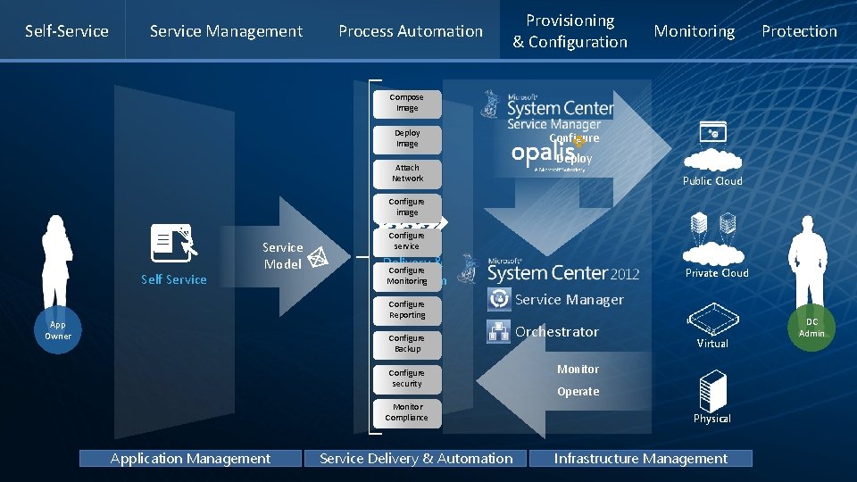Image resolution: width=857 pixels, height=482 pixels.
Task: Switch to Process Automation tab
Action: pyautogui.click(x=411, y=31)
